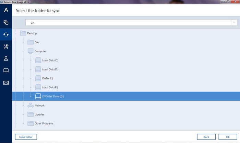The image size is (240, 143).
Task: Select the Local Disk (F:) label
Action: (x=50, y=87)
